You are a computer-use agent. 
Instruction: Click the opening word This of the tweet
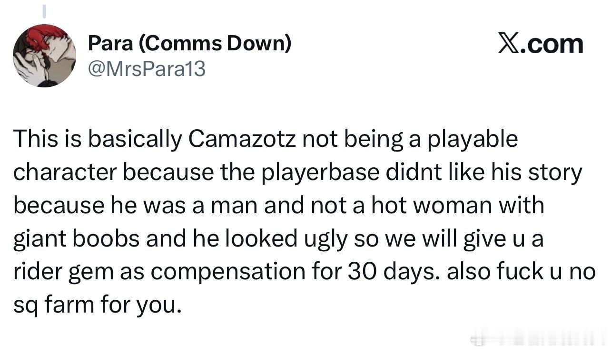tap(34, 139)
